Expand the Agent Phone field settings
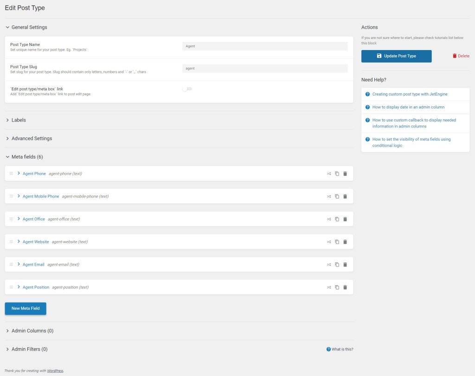 (19, 173)
